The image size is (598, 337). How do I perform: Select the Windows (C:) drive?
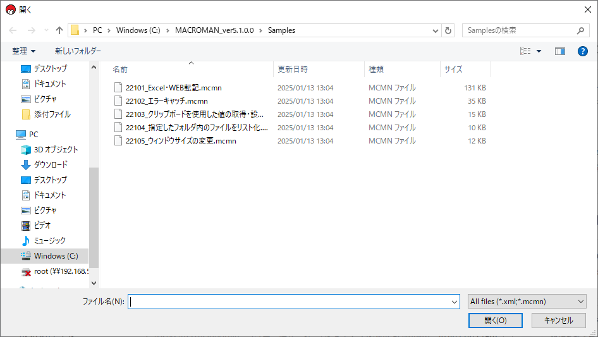click(56, 255)
